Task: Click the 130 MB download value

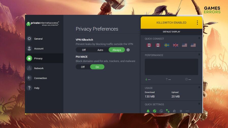Action: click(150, 97)
